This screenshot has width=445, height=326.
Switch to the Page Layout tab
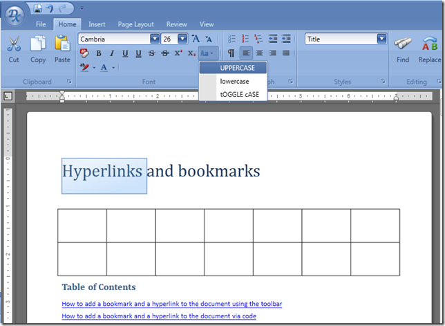[x=135, y=24]
